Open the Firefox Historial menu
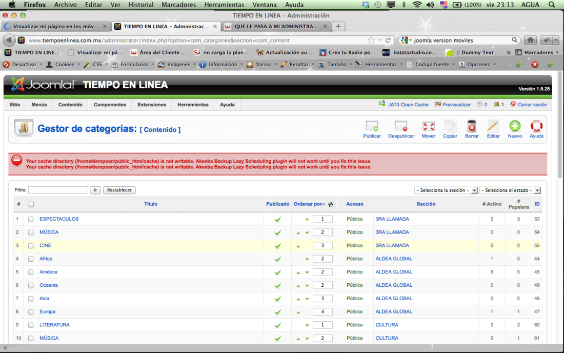The image size is (564, 353). coord(141,5)
